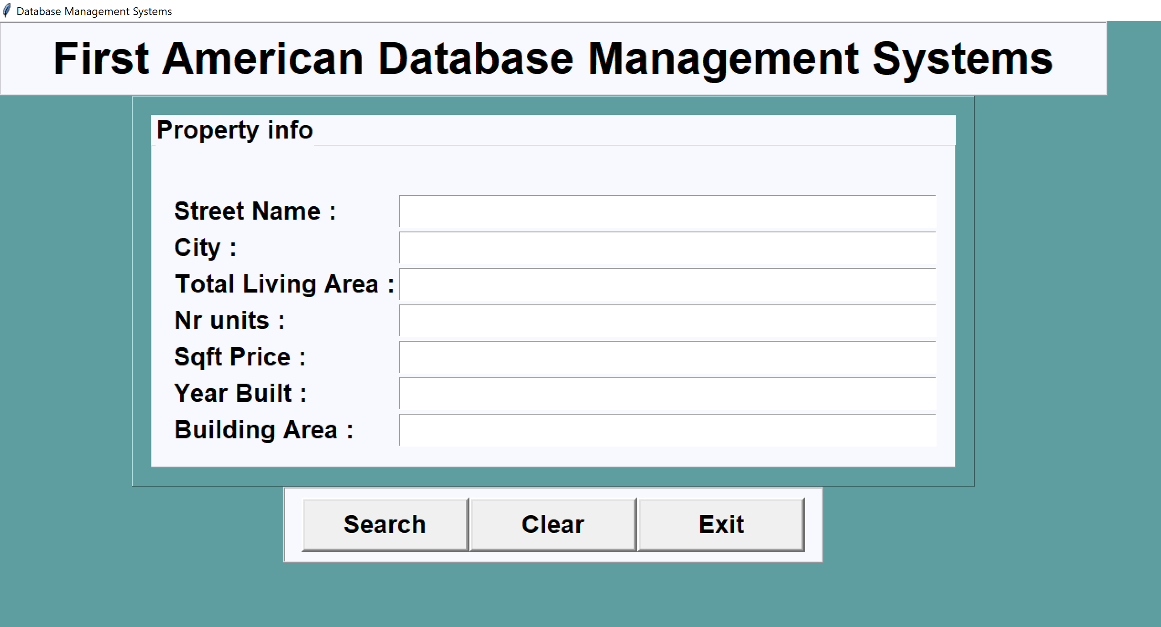The image size is (1161, 627).
Task: Click the 'Database Management Systems' window title
Action: pyautogui.click(x=94, y=11)
